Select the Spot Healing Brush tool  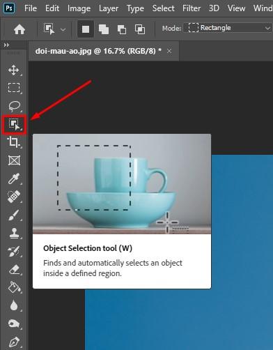(14, 197)
